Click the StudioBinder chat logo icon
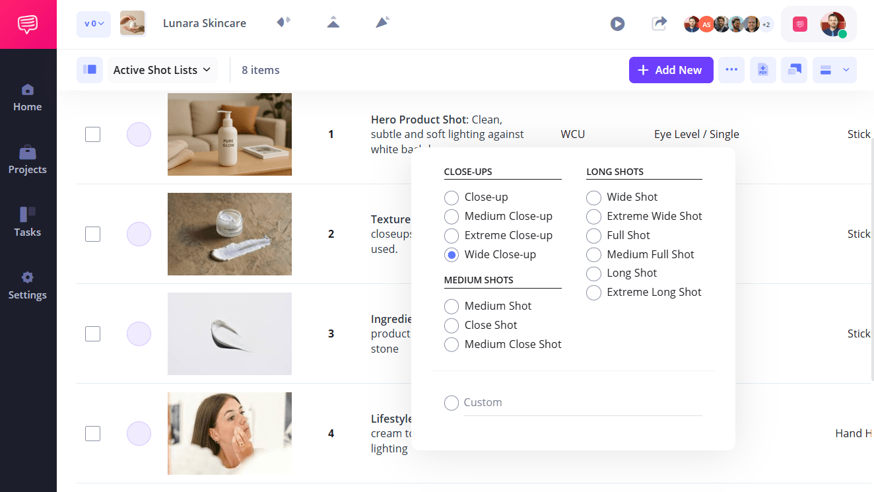The image size is (874, 492). pos(28,24)
